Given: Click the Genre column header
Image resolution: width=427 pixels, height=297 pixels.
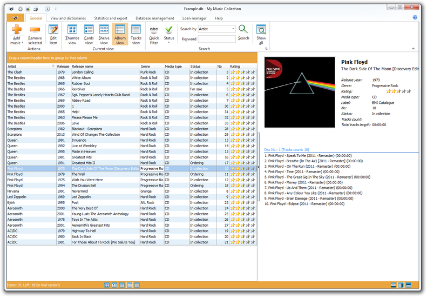Looking at the screenshot, I should click(151, 67).
